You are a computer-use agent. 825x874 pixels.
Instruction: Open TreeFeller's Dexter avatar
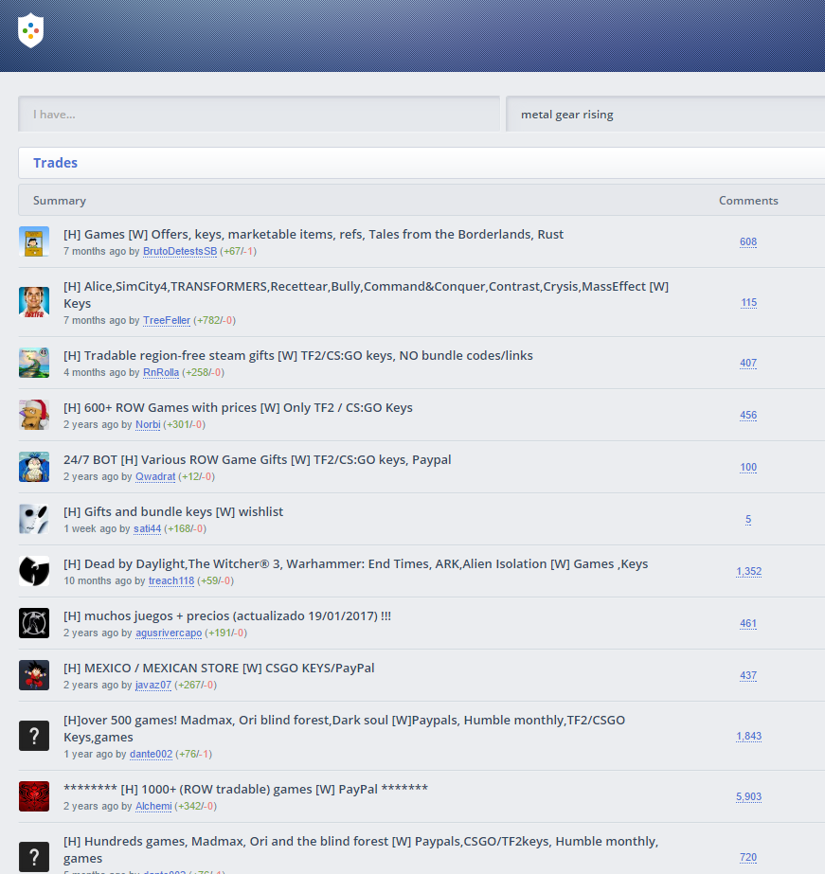34,302
